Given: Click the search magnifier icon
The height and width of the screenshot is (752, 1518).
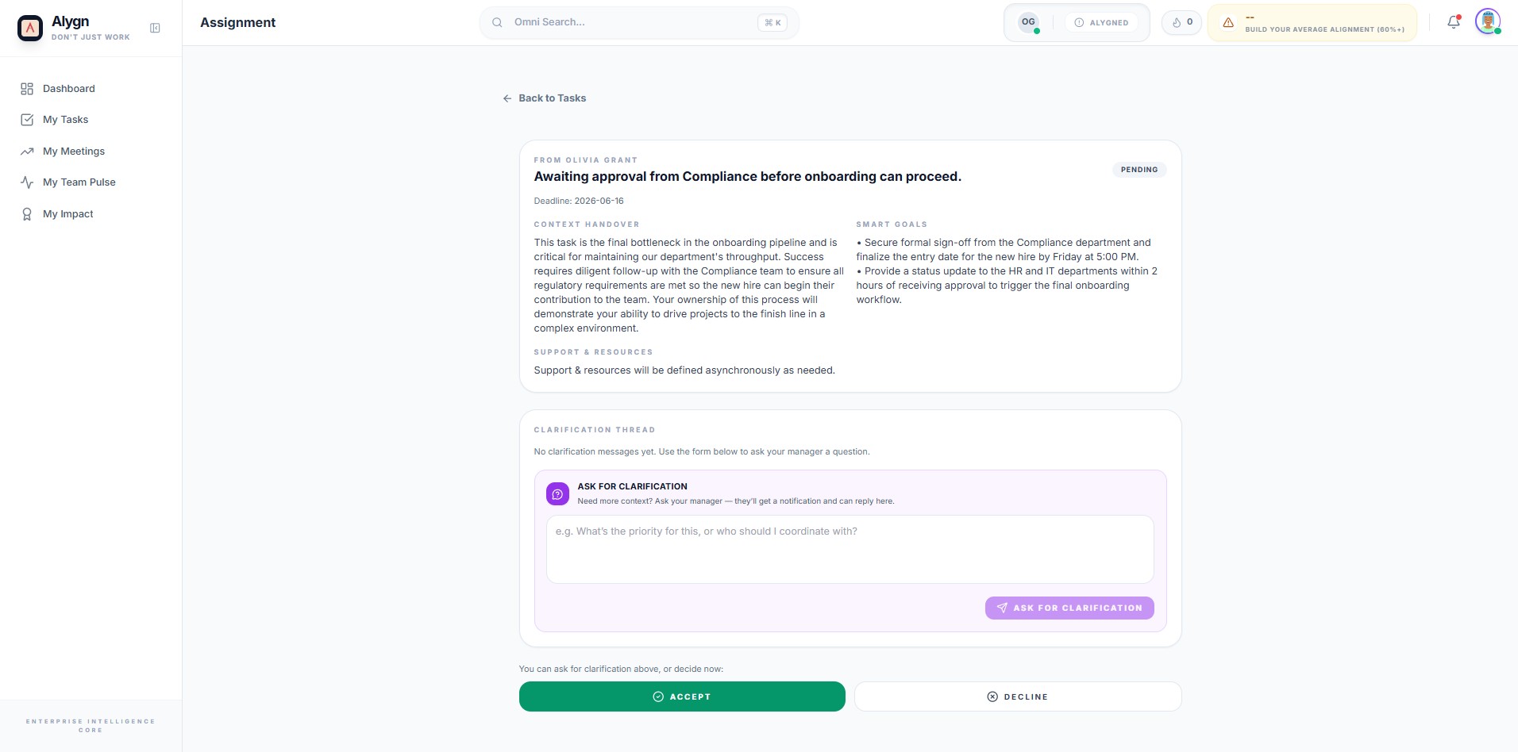Looking at the screenshot, I should 497,22.
